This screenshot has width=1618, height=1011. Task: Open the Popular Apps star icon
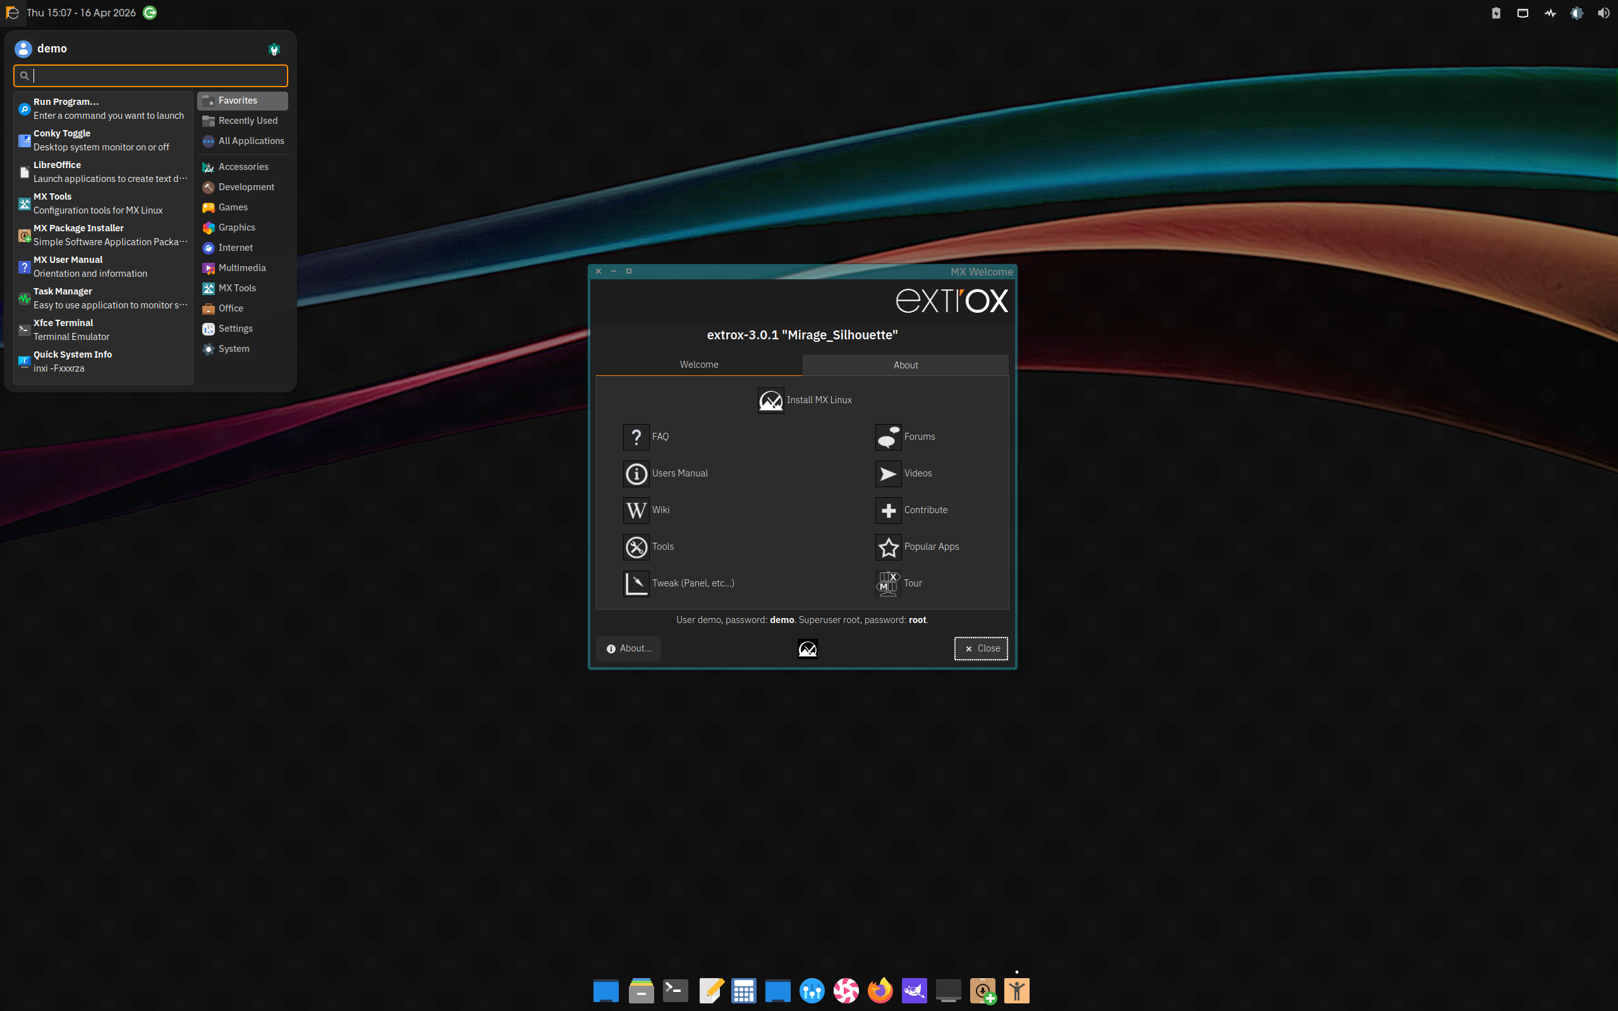[888, 547]
